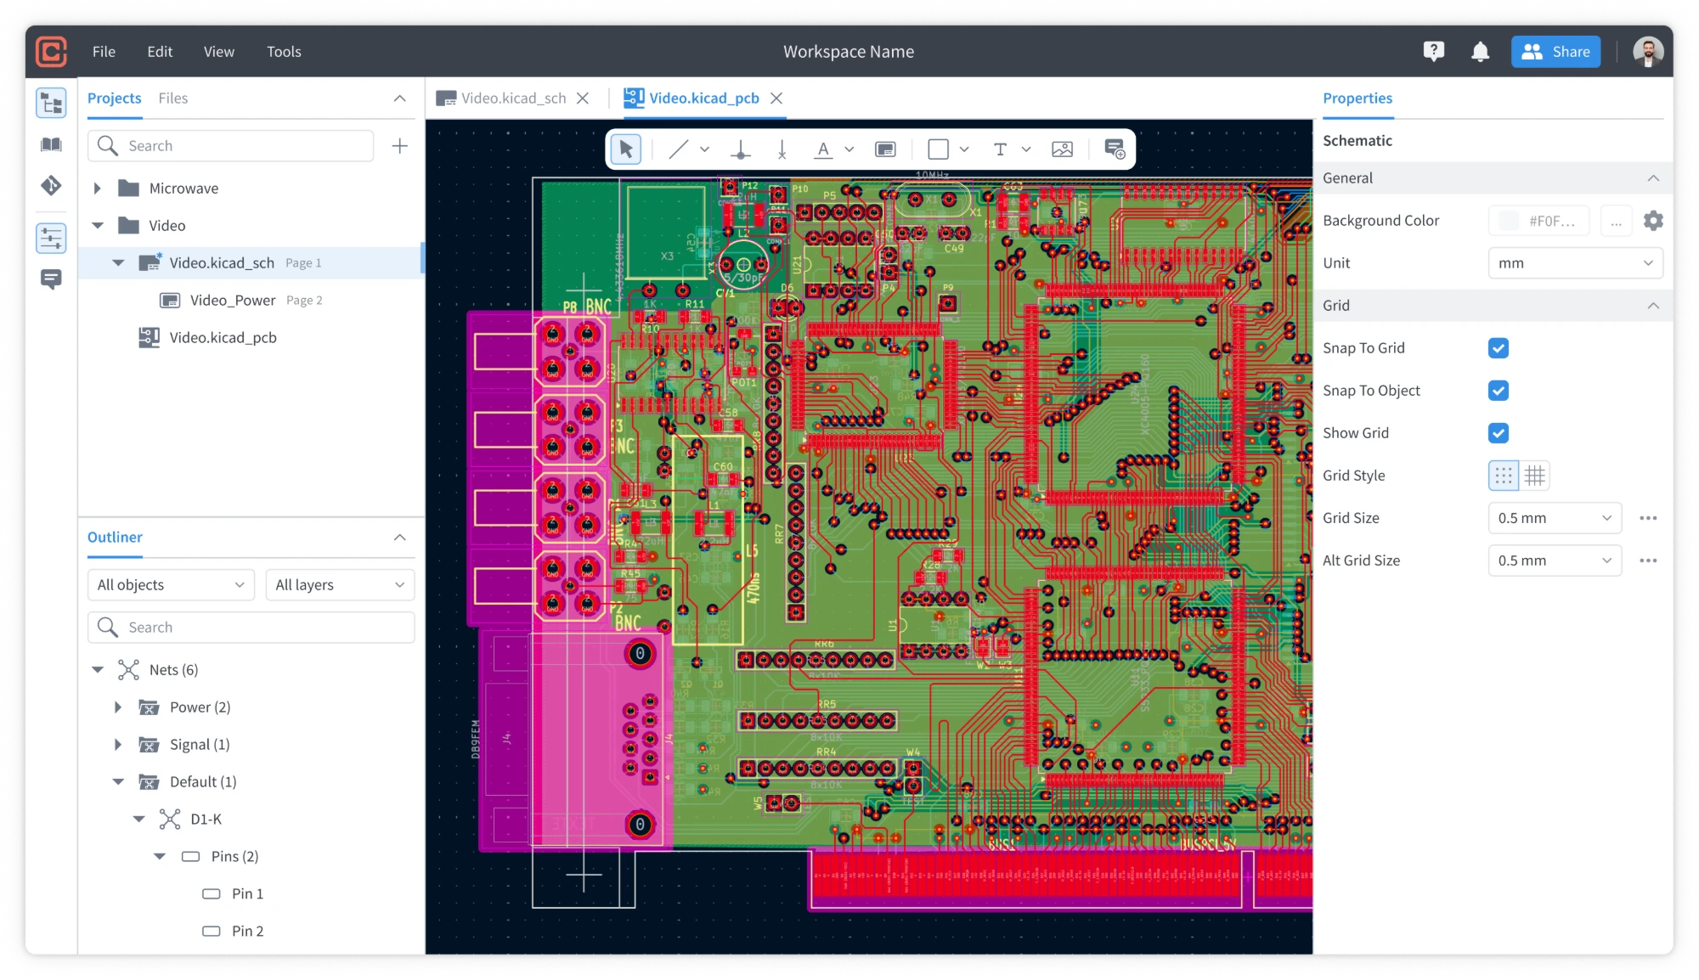Click the background color swatch
This screenshot has height=980, width=1699.
pyautogui.click(x=1509, y=221)
